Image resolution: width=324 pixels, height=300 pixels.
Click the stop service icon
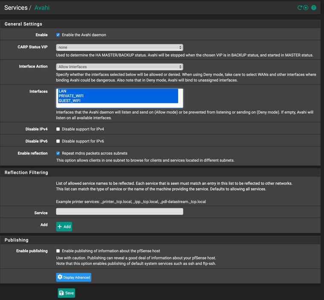tap(306, 8)
